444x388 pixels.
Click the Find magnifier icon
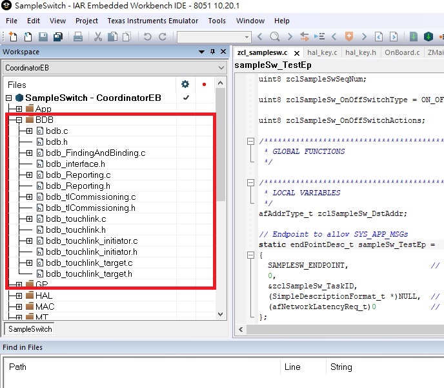point(275,37)
